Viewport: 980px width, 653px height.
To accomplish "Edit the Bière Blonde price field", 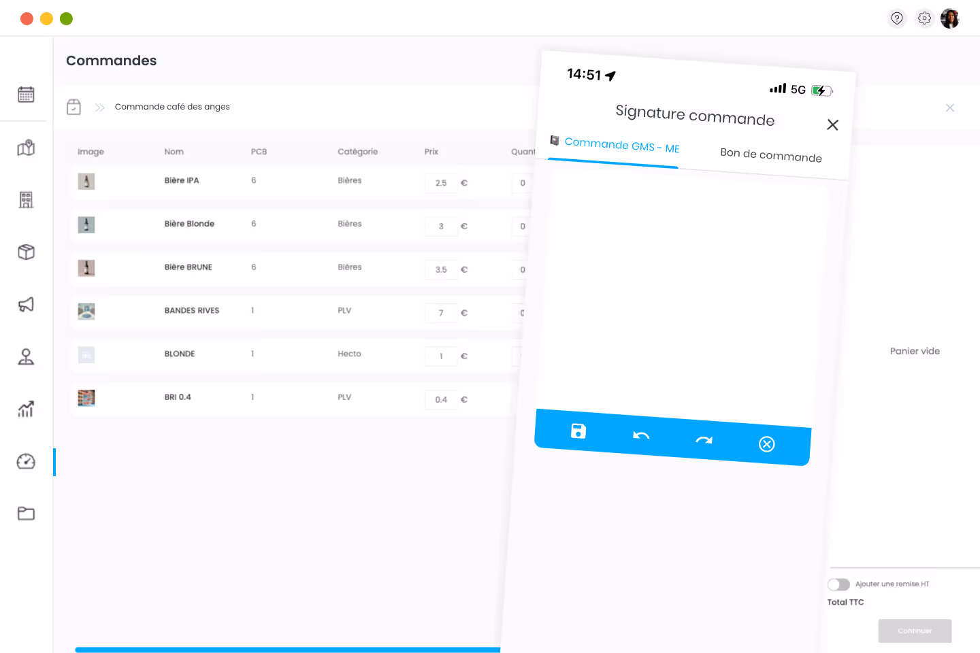I will pyautogui.click(x=441, y=227).
